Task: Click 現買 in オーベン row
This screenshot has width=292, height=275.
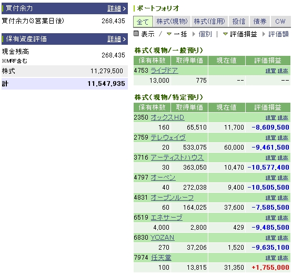Action: tap(270, 178)
